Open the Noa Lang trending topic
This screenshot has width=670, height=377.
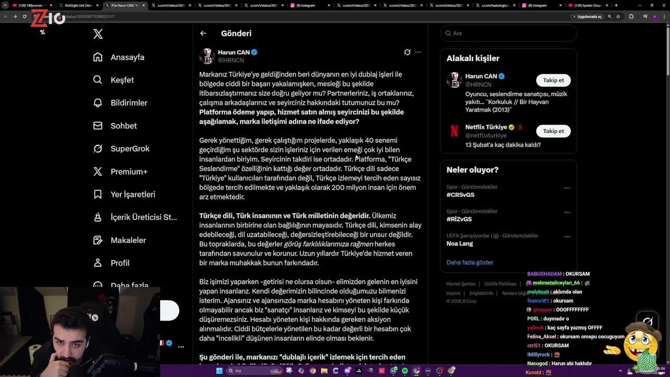[460, 243]
